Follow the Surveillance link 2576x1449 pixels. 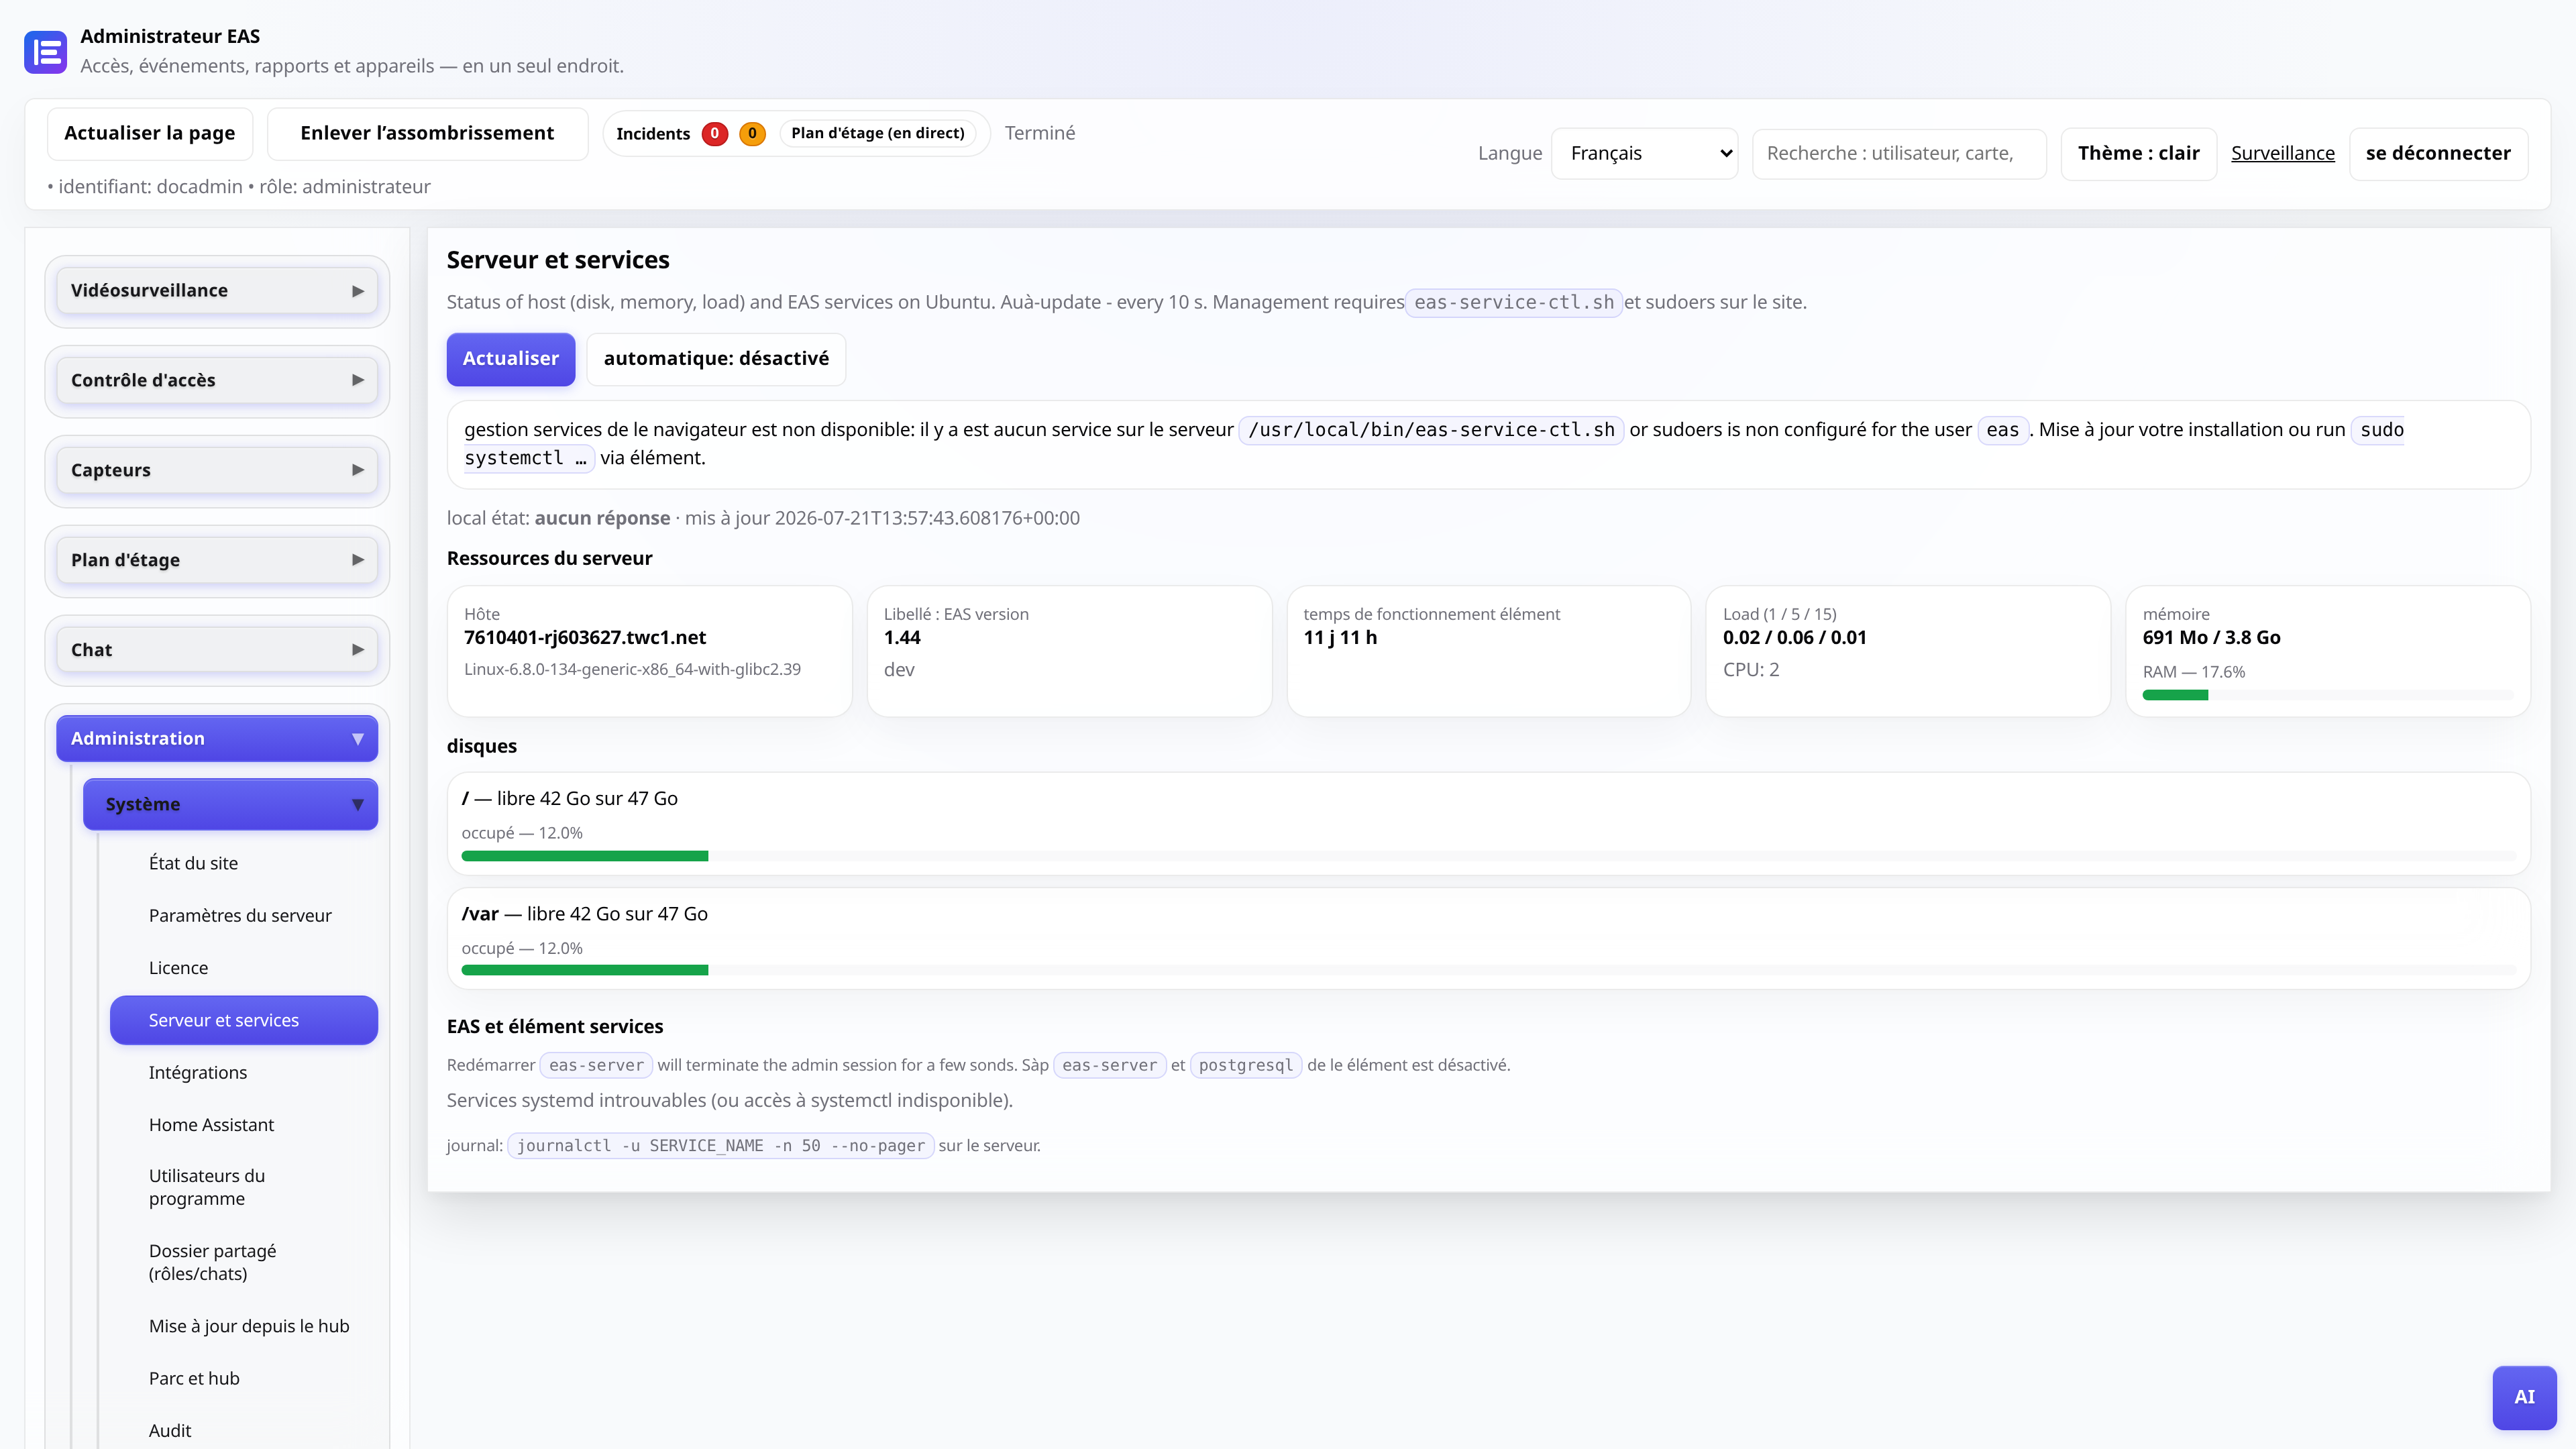tap(2282, 153)
